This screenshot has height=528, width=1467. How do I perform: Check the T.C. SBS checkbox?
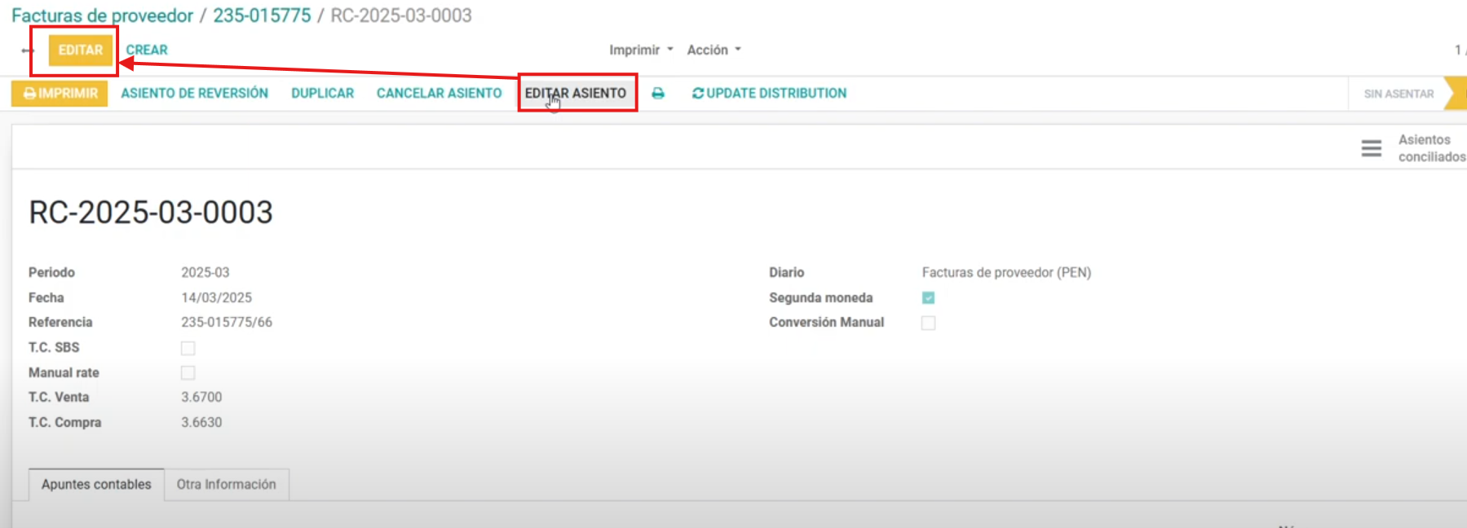coord(188,349)
